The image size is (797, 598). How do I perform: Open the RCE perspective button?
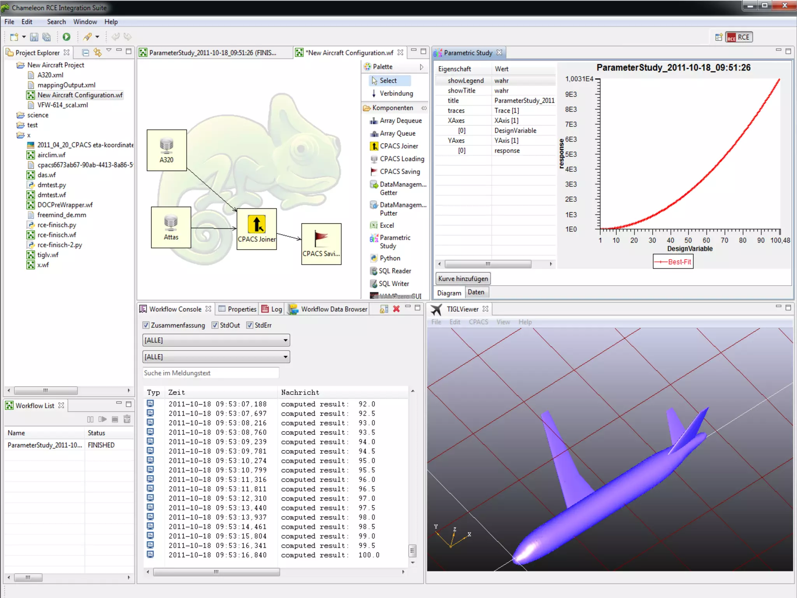tap(739, 37)
